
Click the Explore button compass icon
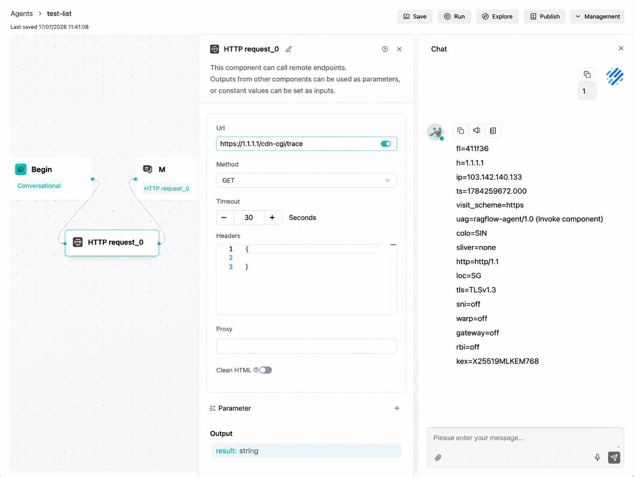point(485,16)
